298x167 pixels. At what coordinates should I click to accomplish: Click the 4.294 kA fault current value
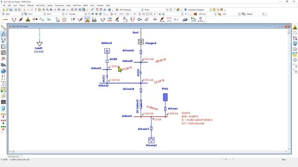click(x=152, y=108)
